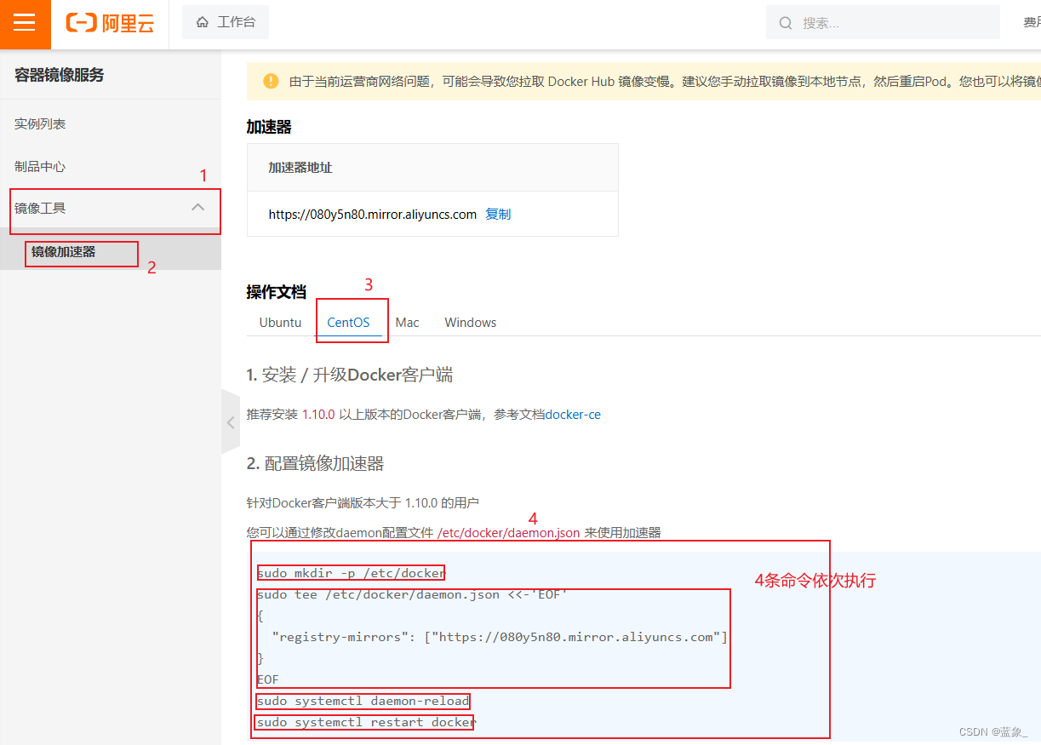Click 复制 to copy accelerator address
1041x745 pixels.
tap(498, 215)
